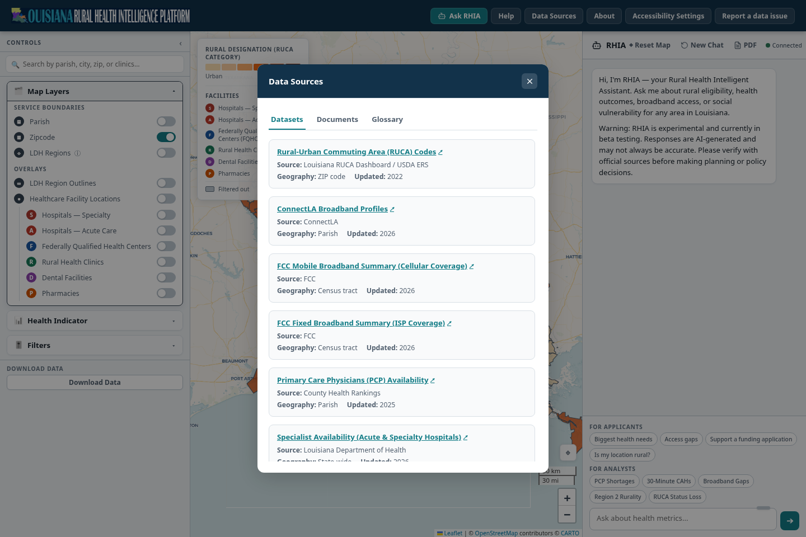Click the Rural Health Clinics 'R' icon in Map Layers
Viewport: 806px width, 537px height.
click(31, 262)
